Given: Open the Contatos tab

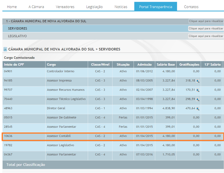Looking at the screenshot, I should tap(191, 7).
